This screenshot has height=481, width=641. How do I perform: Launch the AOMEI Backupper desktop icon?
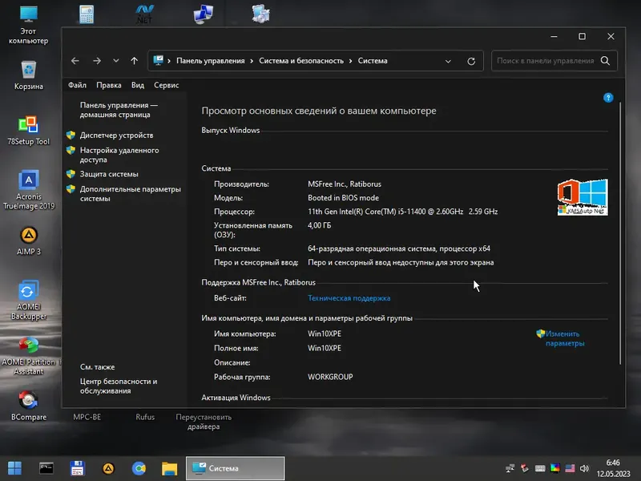(x=28, y=300)
